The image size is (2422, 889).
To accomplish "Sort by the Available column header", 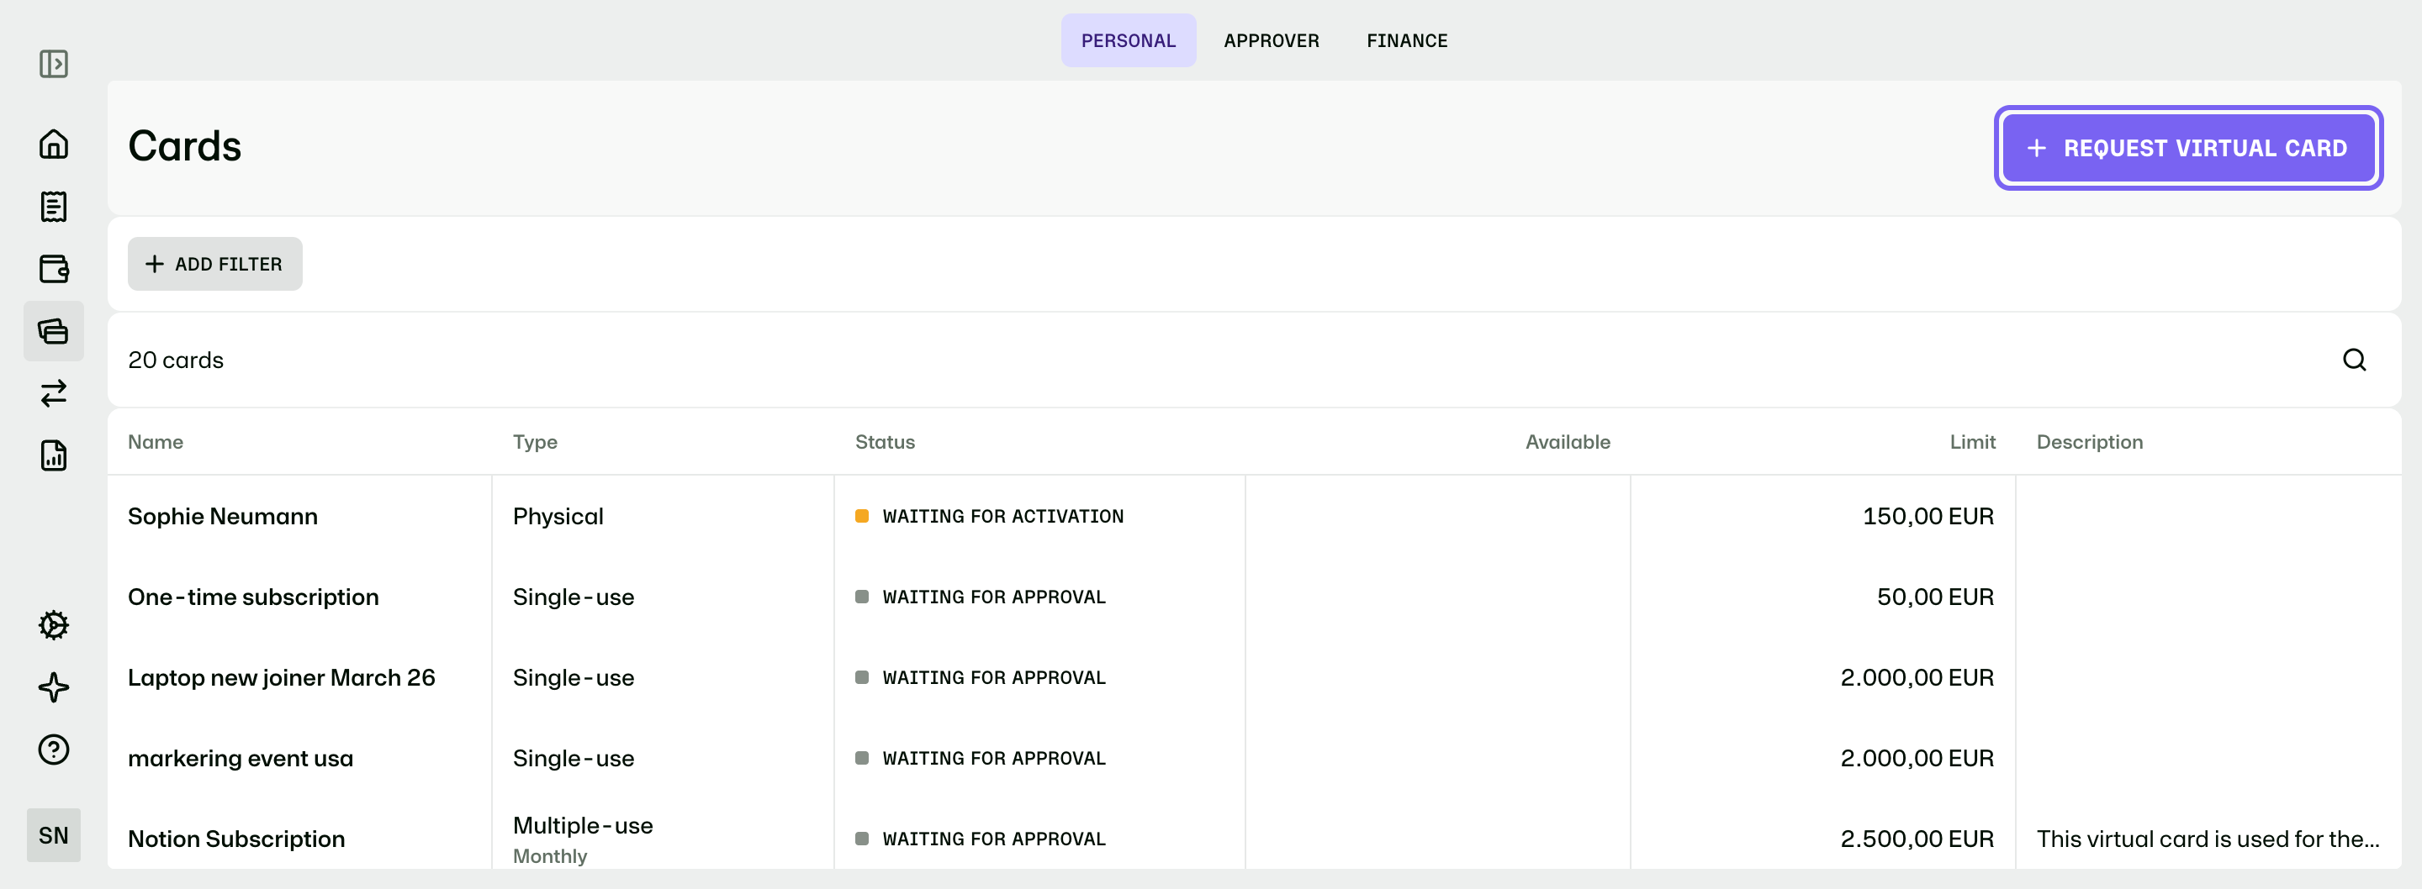I will tap(1568, 442).
